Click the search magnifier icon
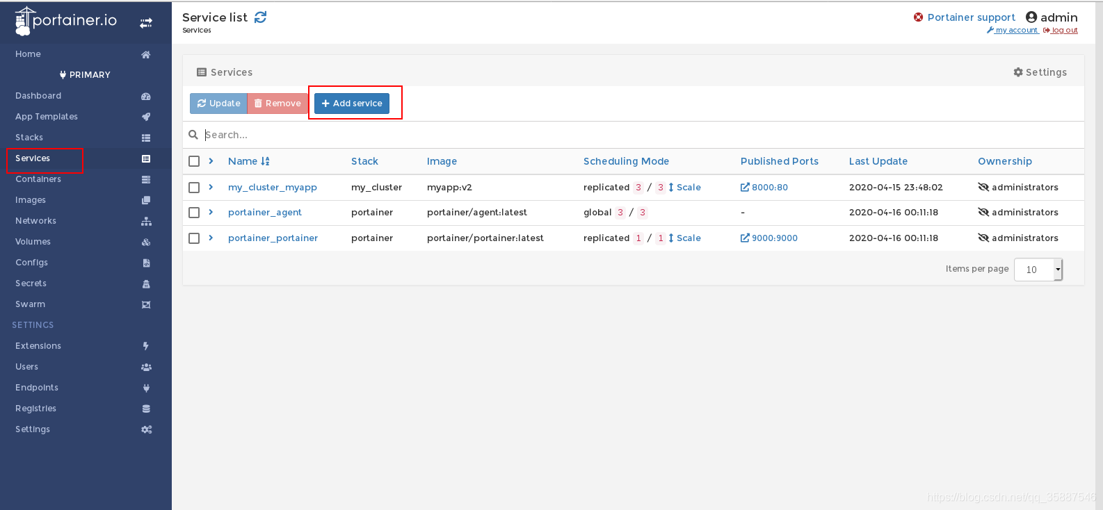Viewport: 1103px width, 510px height. click(193, 135)
